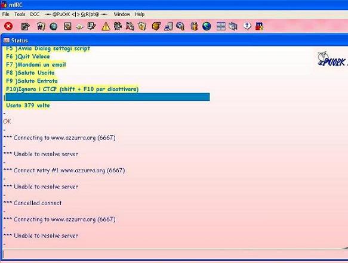
Task: Open the DCC menu
Action: 35,14
